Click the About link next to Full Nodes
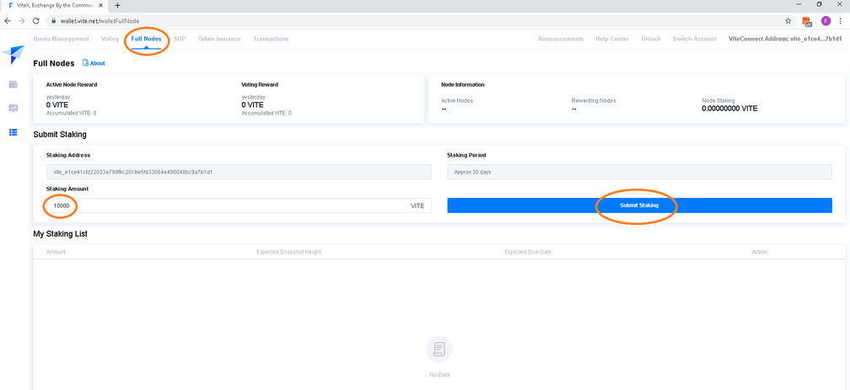Image resolution: width=850 pixels, height=390 pixels. point(98,63)
